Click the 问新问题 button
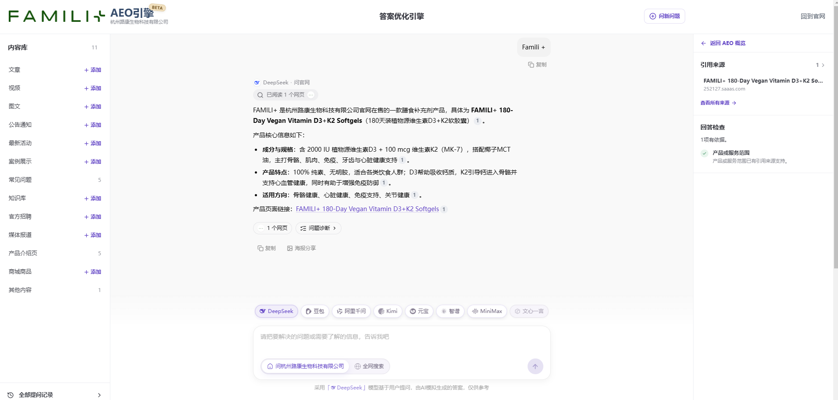838x400 pixels. click(665, 16)
